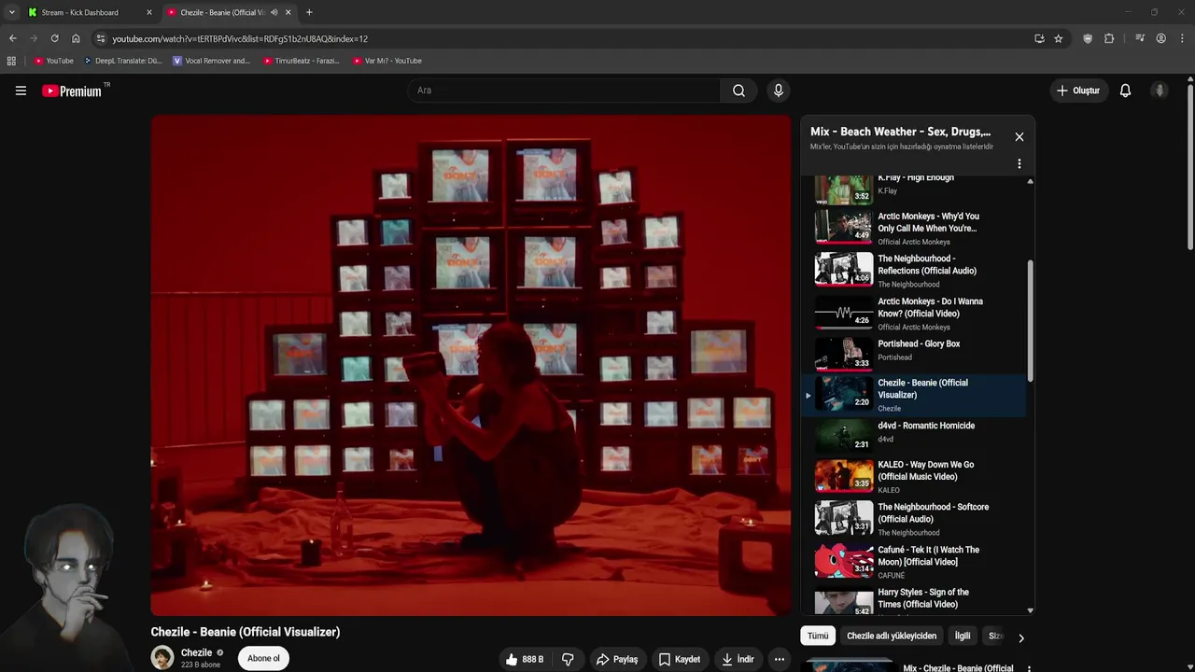The image size is (1195, 672).
Task: Open the Chezile channel name link
Action: [196, 652]
